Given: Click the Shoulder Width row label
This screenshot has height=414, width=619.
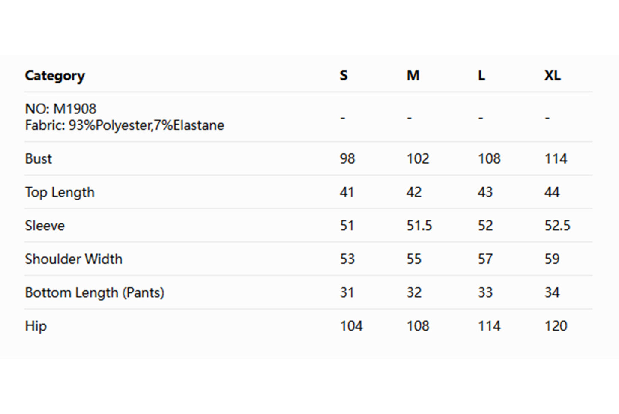Looking at the screenshot, I should pyautogui.click(x=74, y=259).
